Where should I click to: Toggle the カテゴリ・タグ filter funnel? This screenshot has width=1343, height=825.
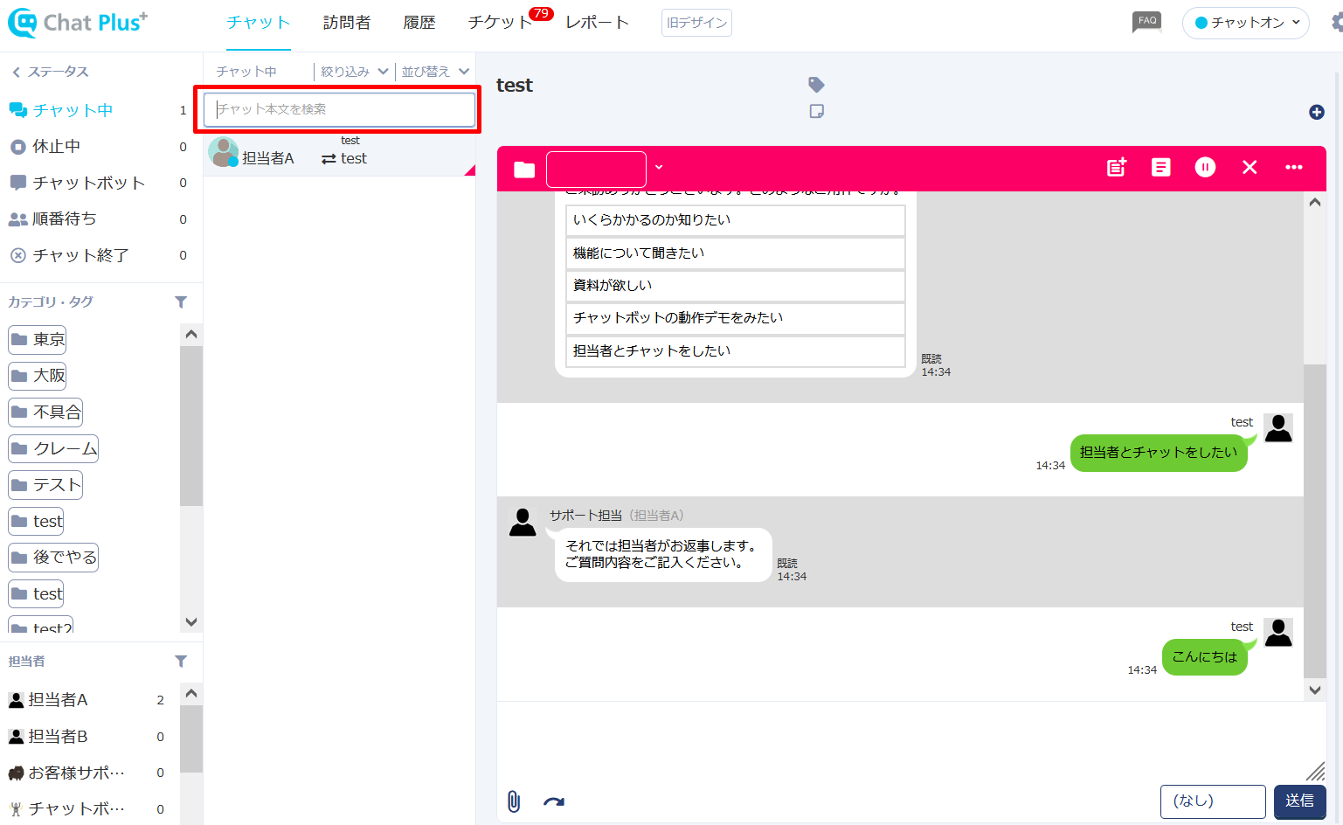[181, 302]
